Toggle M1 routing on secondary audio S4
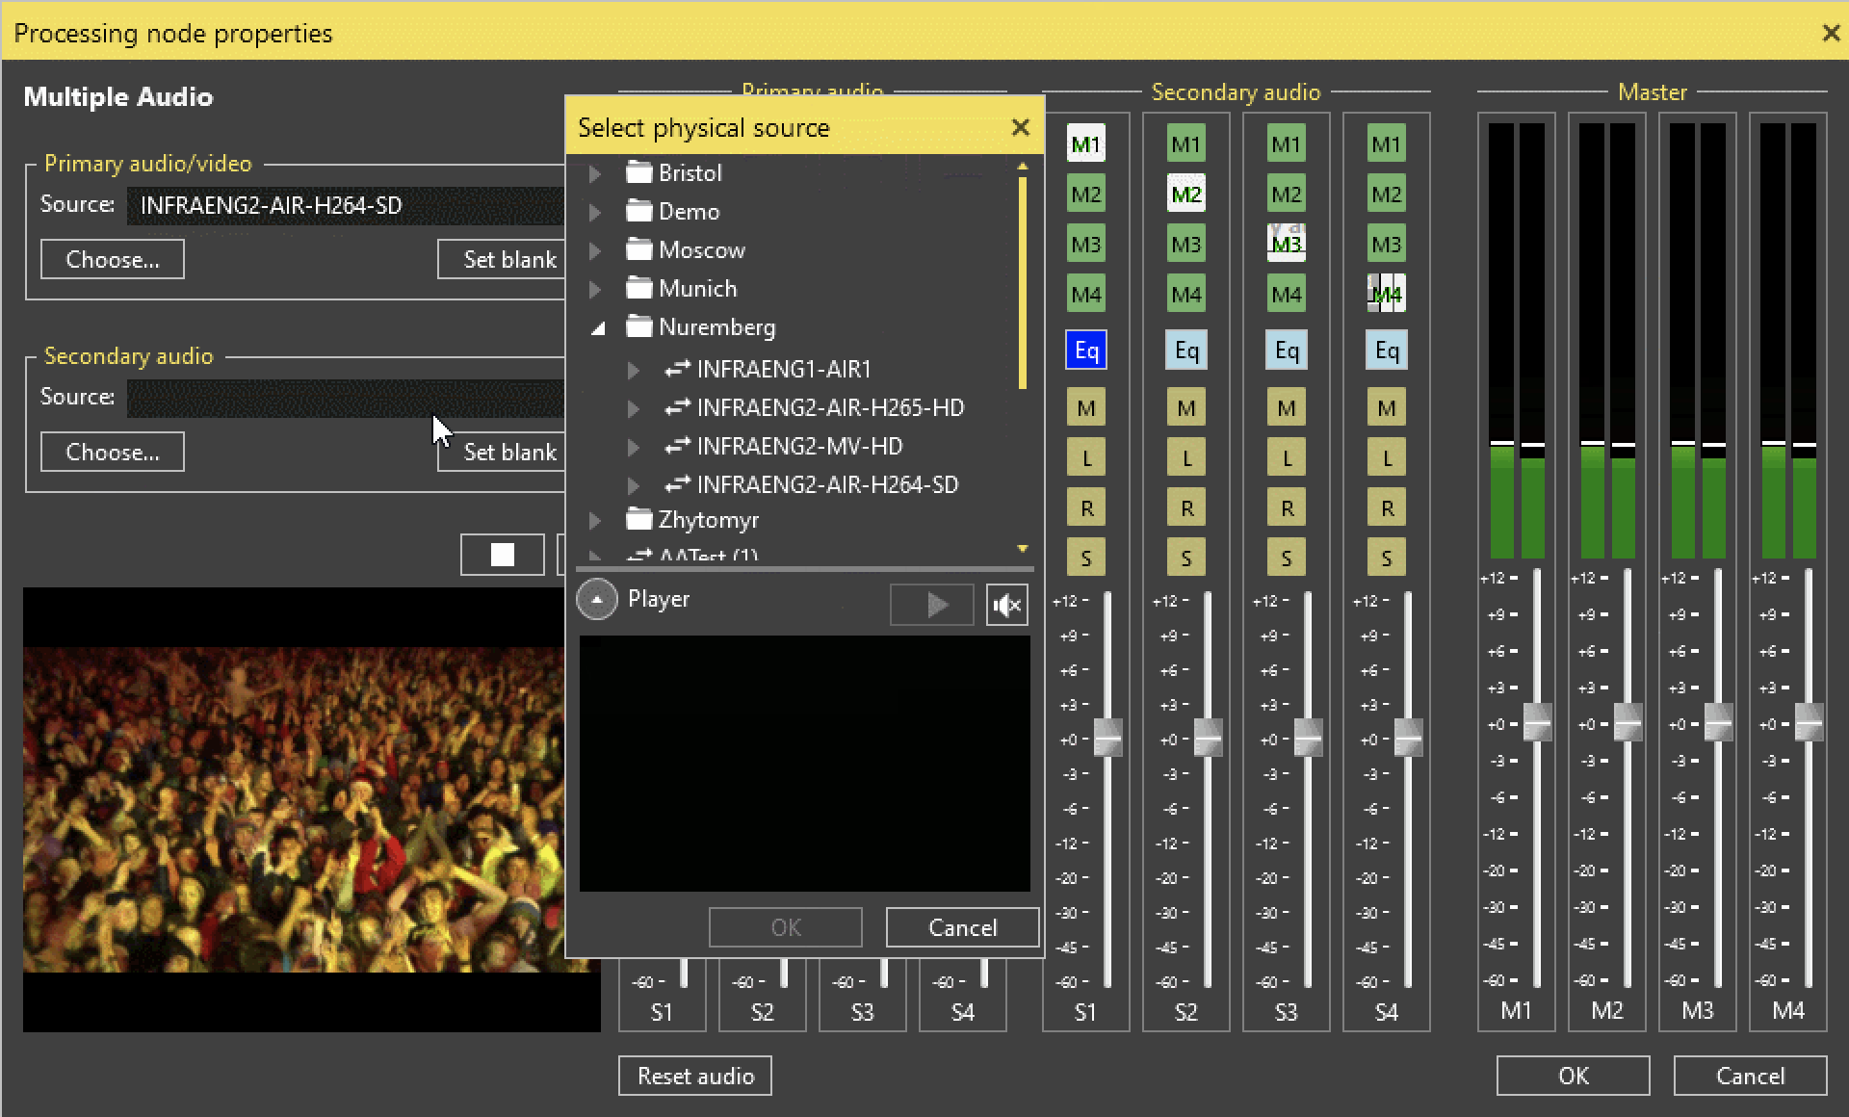1849x1117 pixels. click(1386, 144)
